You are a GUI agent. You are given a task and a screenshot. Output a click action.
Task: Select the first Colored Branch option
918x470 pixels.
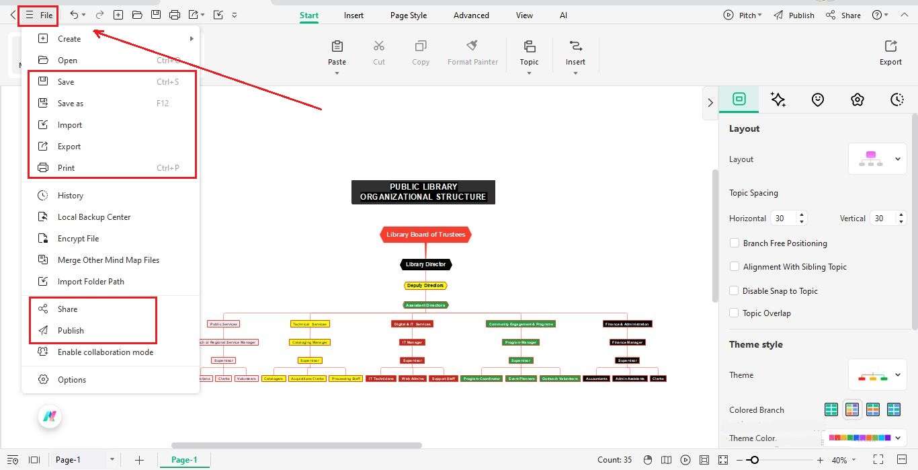(x=831, y=409)
